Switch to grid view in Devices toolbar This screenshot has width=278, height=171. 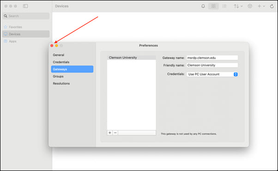[x=213, y=6]
